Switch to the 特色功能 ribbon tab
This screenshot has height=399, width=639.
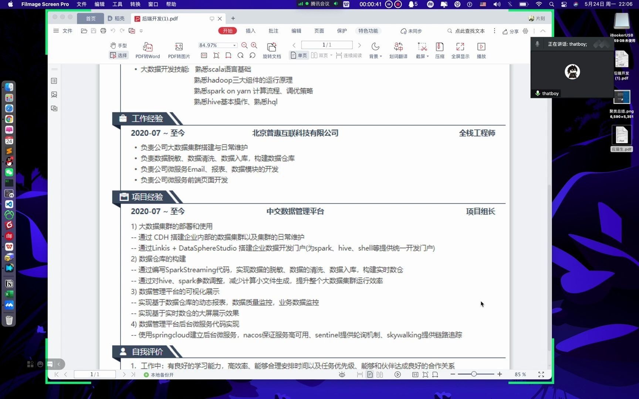tap(368, 31)
